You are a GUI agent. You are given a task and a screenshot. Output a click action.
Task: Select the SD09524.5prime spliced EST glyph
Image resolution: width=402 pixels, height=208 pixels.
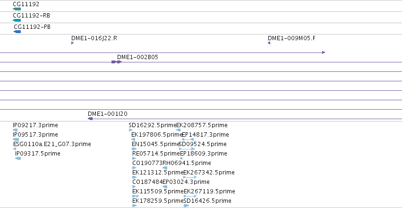click(x=187, y=149)
